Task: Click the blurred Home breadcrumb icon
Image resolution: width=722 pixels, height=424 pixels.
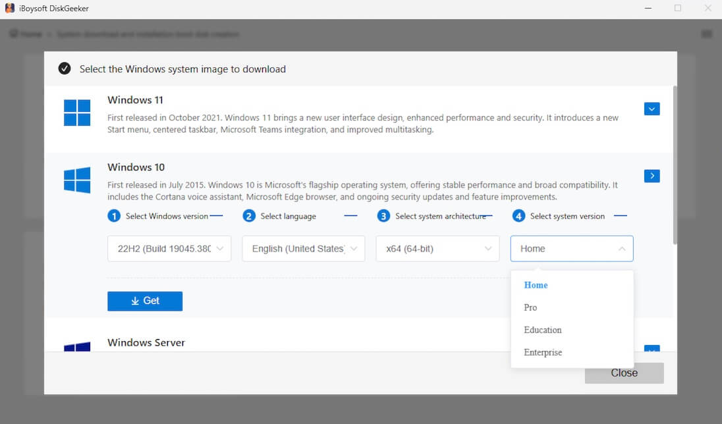Action: pyautogui.click(x=14, y=34)
